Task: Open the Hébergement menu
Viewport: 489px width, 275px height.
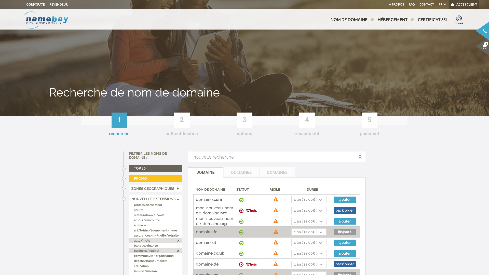Action: click(x=392, y=20)
